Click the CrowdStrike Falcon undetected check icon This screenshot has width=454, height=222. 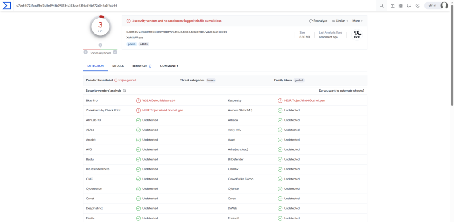[280, 179]
